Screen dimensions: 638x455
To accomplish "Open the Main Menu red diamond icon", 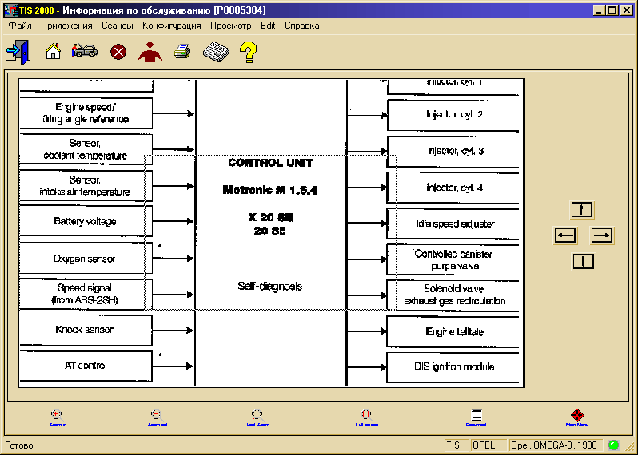I will (x=577, y=417).
